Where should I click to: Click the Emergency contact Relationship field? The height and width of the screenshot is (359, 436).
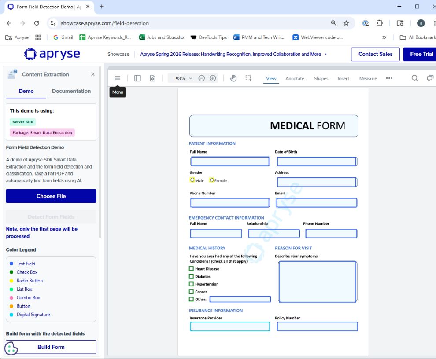coord(274,234)
